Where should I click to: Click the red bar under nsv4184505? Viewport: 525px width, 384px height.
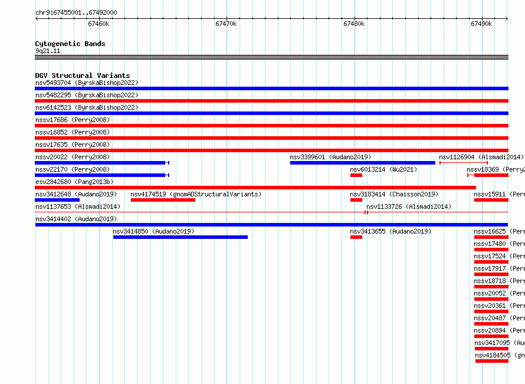point(492,361)
